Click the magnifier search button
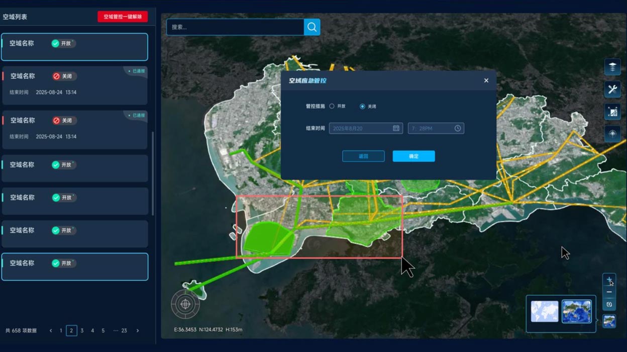Viewport: 627px width, 352px height. (x=312, y=27)
